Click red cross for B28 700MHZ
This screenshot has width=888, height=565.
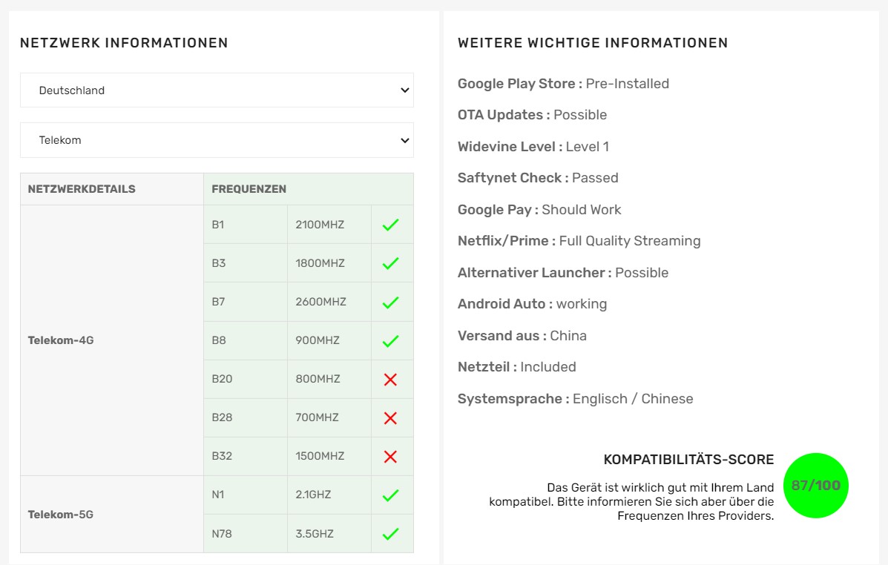[390, 418]
